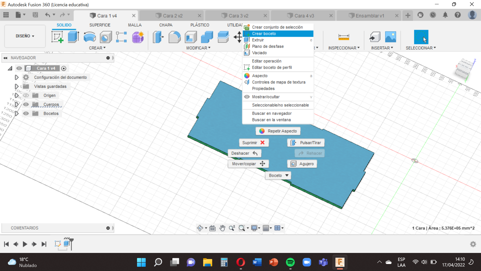
Task: Click the Pan hand icon
Action: [x=222, y=228]
